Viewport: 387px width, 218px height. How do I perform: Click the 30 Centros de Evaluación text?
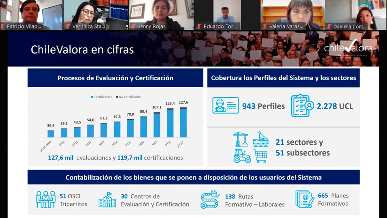155,200
